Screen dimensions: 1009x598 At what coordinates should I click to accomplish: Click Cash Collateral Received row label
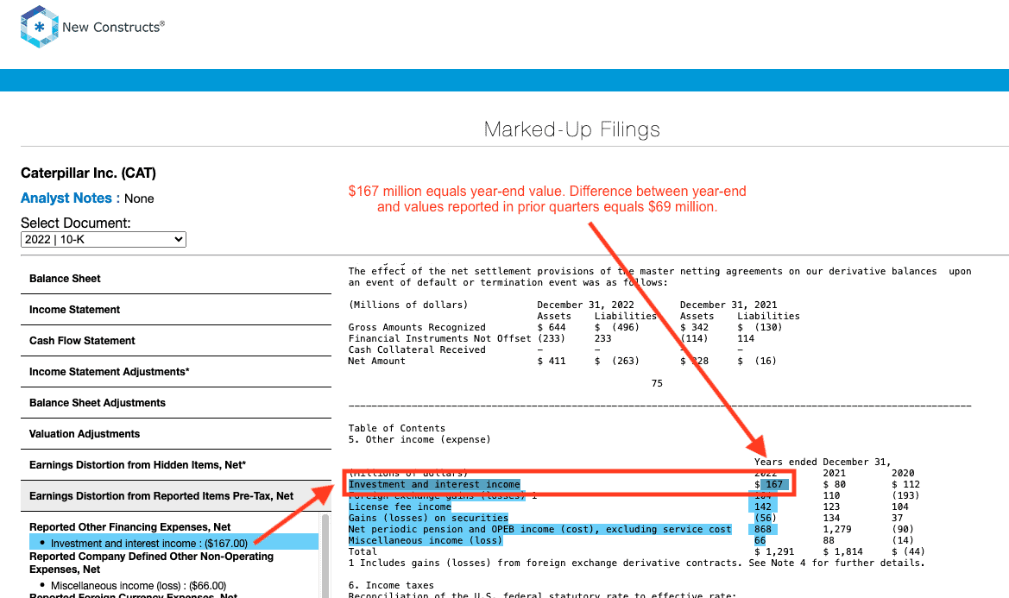[x=417, y=349]
